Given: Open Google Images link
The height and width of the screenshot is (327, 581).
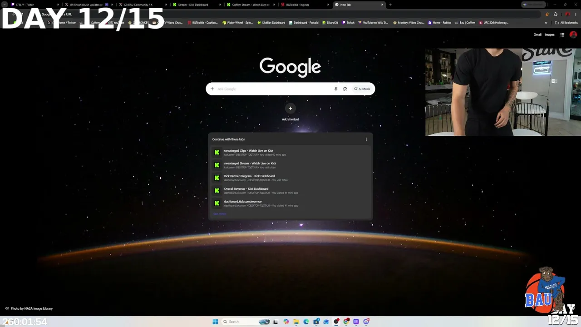Looking at the screenshot, I should [549, 35].
